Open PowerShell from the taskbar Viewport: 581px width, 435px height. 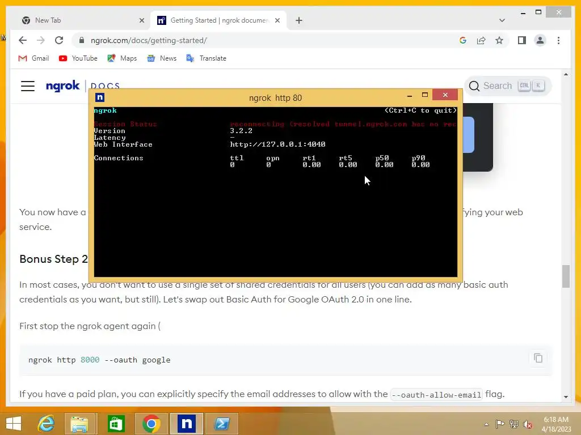pos(222,424)
